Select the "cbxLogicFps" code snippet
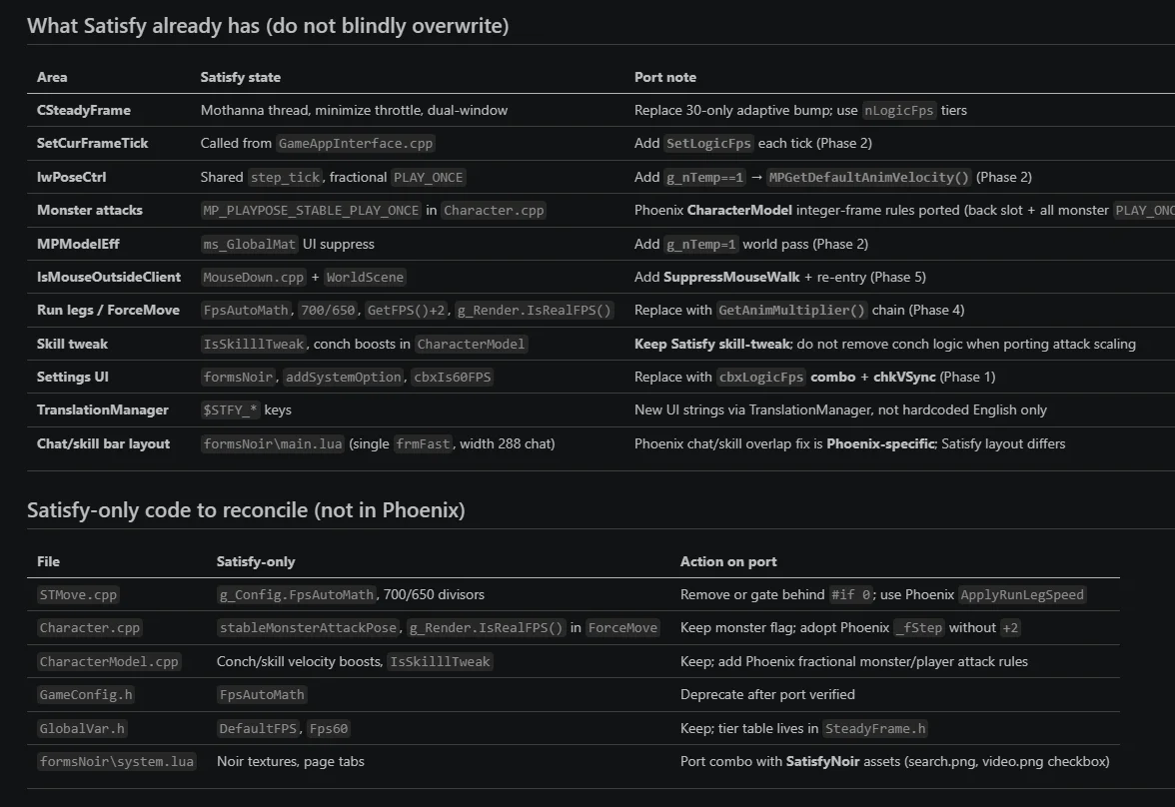This screenshot has width=1175, height=807. [x=761, y=377]
